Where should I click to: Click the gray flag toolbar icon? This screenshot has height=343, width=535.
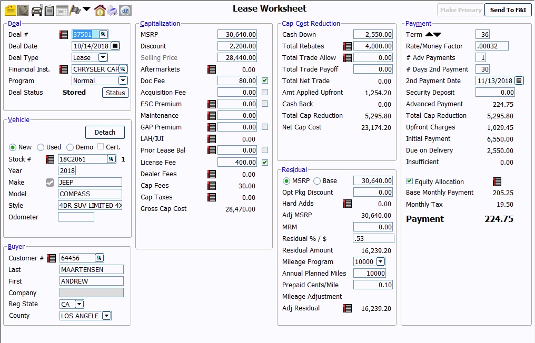75,10
